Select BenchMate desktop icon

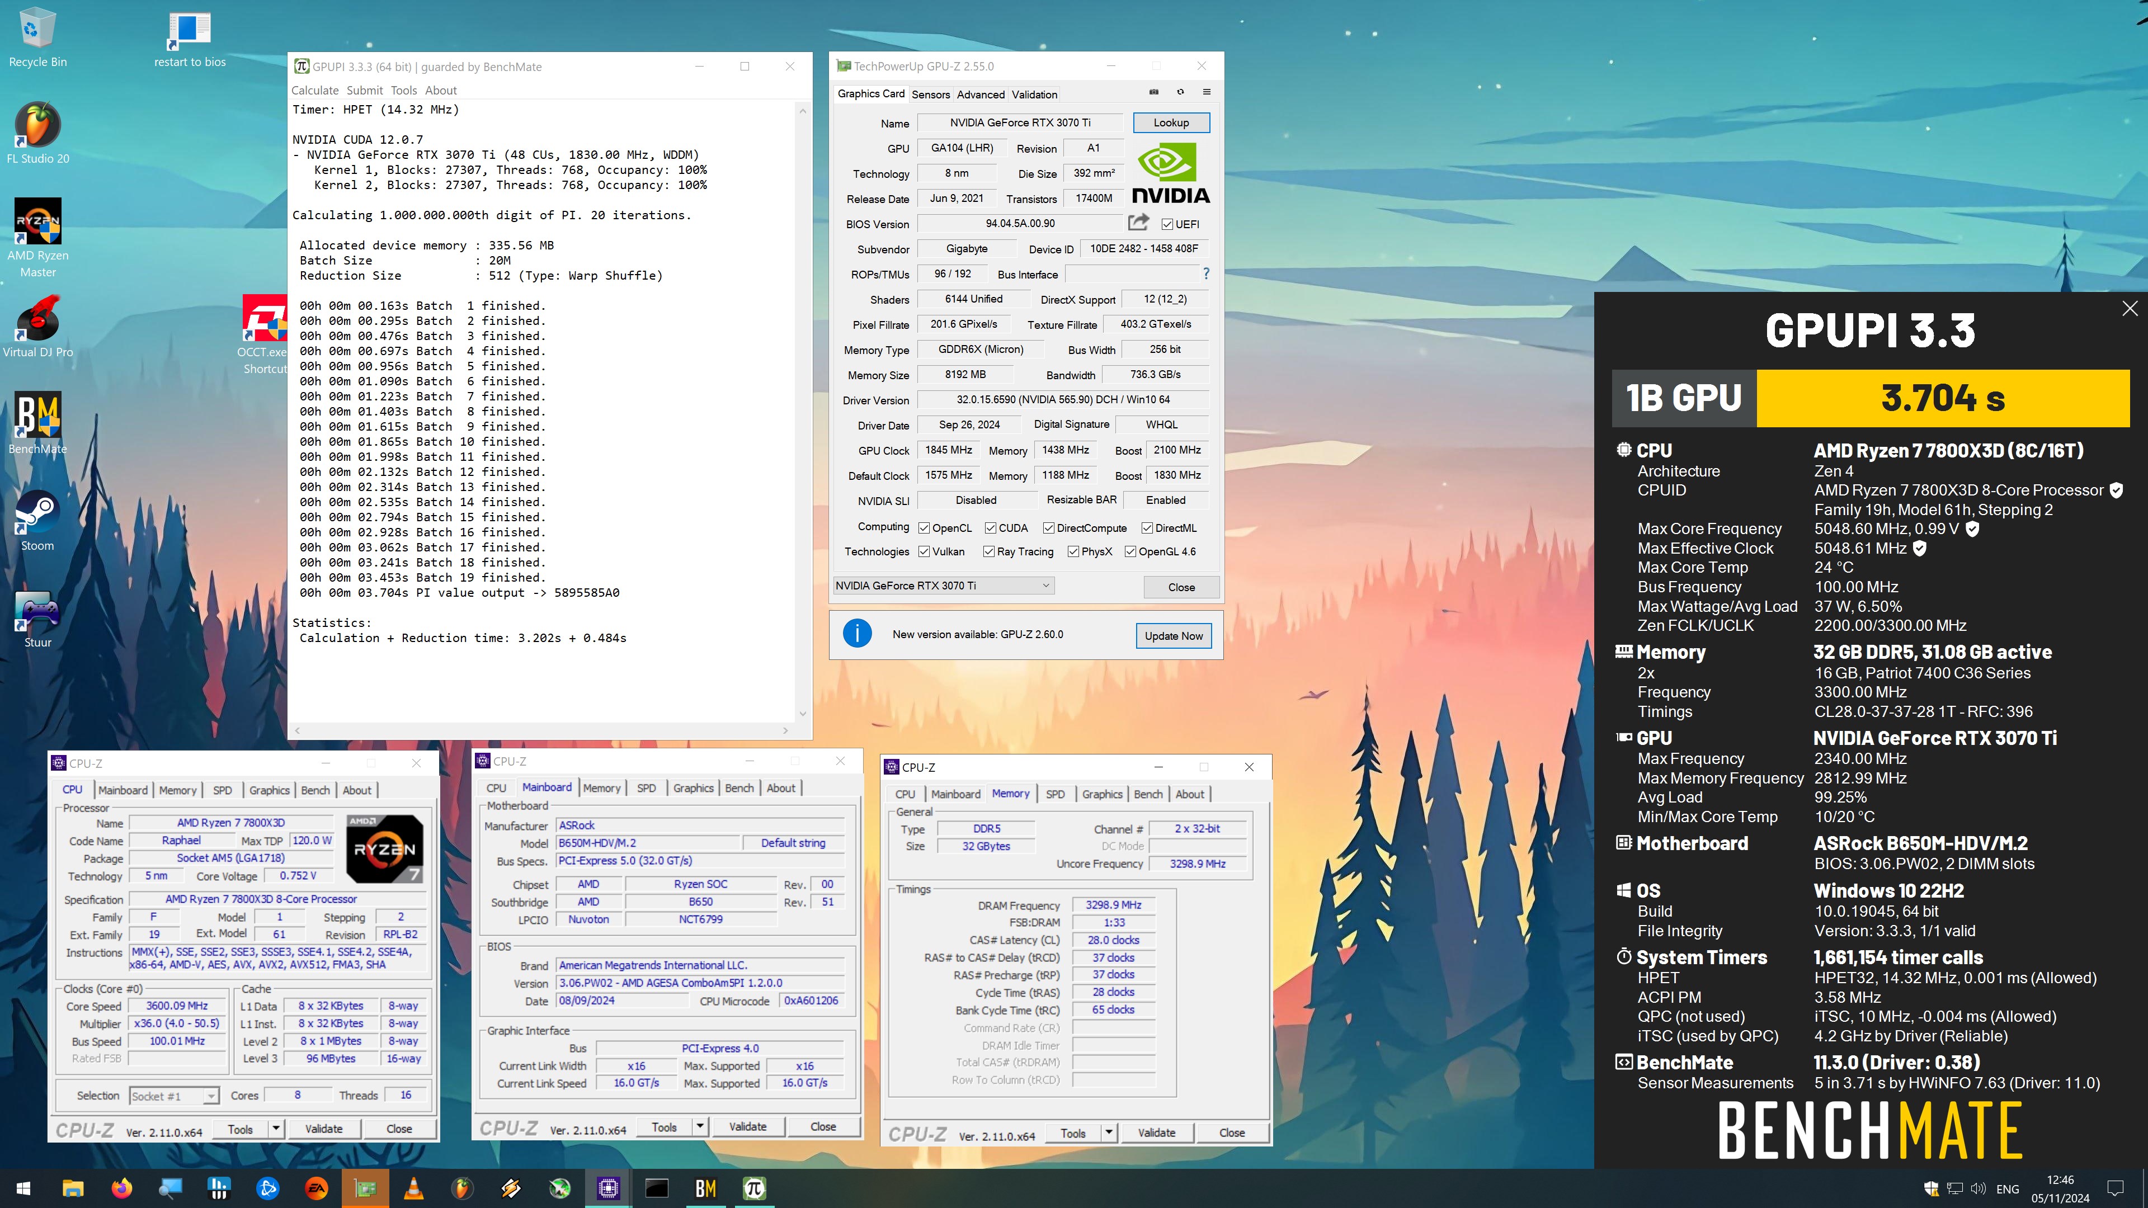(37, 423)
